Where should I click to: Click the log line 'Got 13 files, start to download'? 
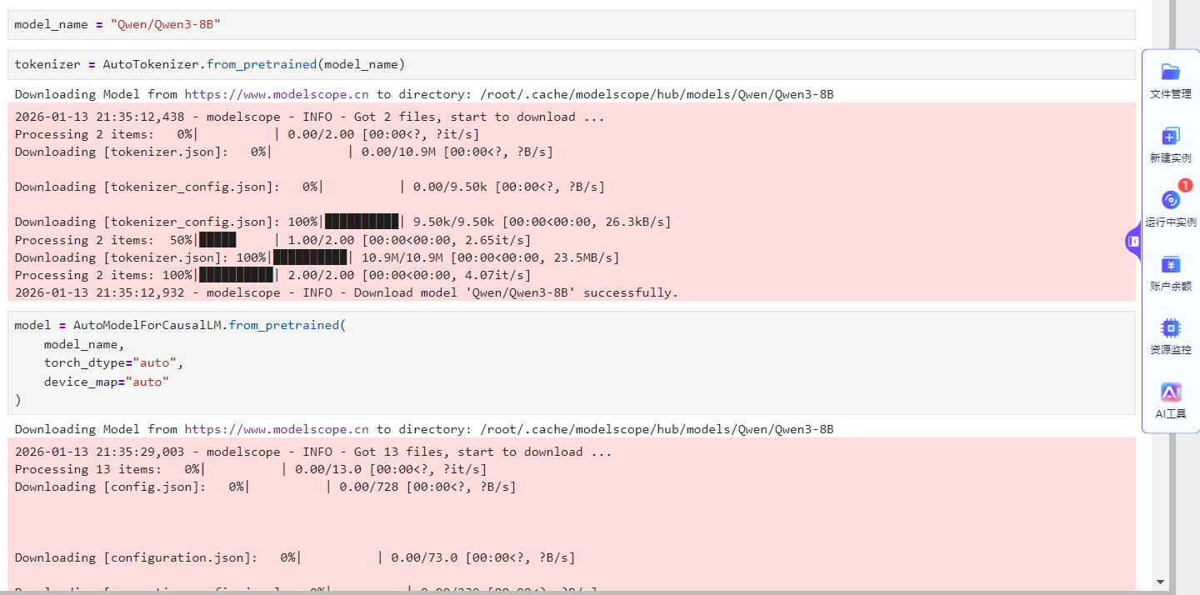(313, 452)
